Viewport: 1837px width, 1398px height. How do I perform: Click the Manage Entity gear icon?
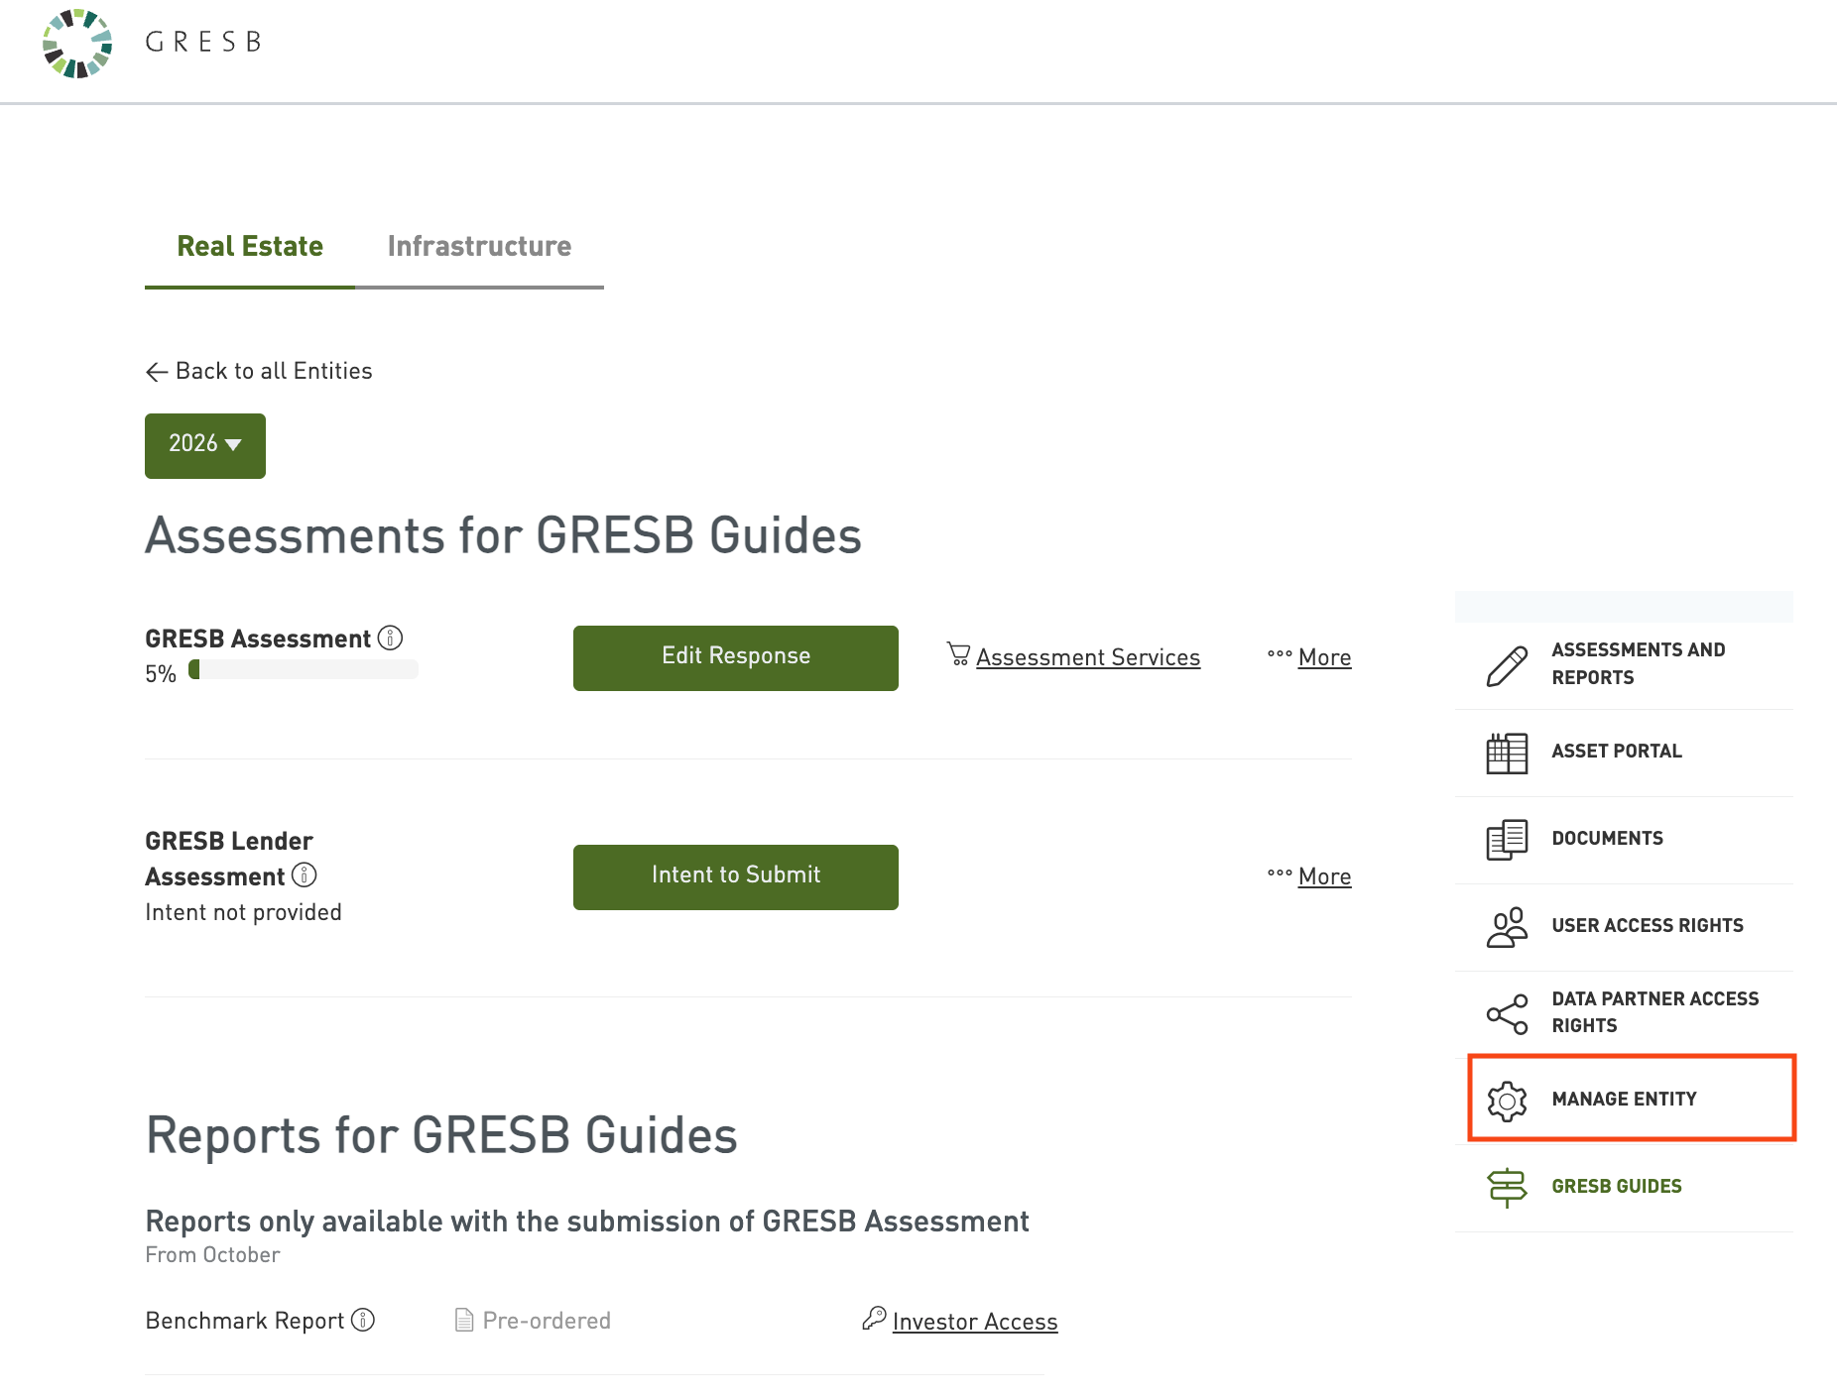(x=1507, y=1101)
